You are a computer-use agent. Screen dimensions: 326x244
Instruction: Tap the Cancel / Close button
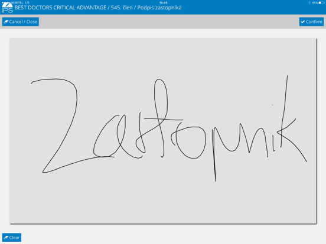20,22
